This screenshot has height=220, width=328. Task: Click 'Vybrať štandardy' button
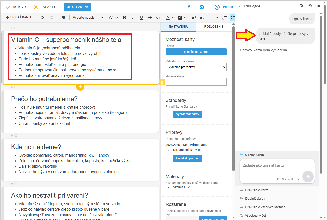tap(187, 114)
